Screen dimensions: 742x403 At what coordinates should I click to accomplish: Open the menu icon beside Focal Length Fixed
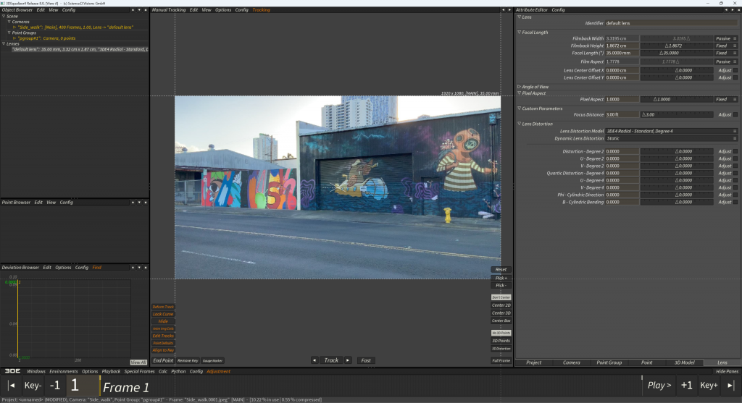coord(735,53)
